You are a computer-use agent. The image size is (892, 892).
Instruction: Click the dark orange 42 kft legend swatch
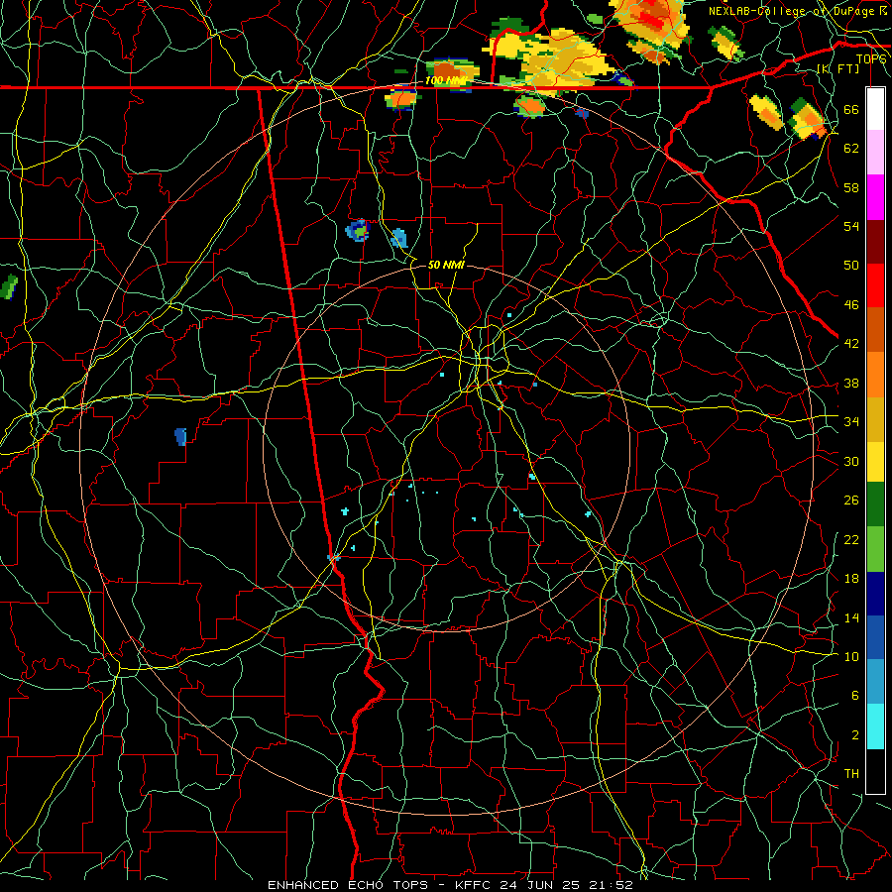pyautogui.click(x=875, y=330)
